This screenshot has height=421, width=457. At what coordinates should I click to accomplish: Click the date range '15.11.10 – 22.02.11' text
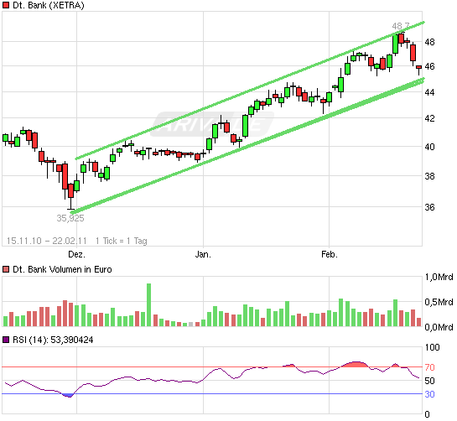tap(47, 241)
